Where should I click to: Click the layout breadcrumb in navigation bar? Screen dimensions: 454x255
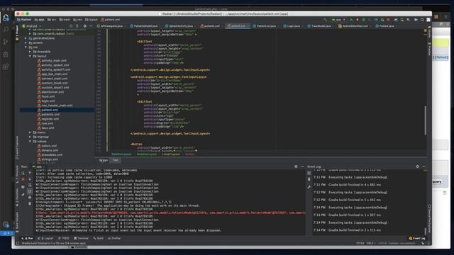coord(92,20)
